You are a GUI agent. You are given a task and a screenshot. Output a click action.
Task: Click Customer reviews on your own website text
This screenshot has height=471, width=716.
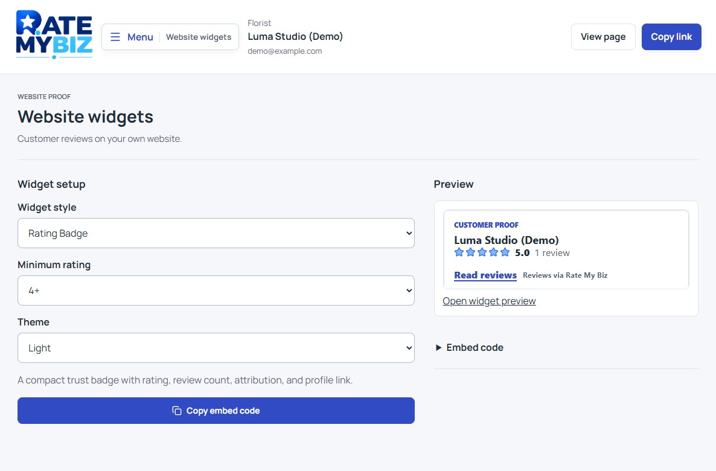coord(100,138)
